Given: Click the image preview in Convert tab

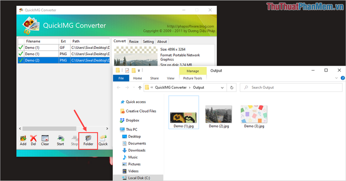Looking at the screenshot, I should 136,56.
